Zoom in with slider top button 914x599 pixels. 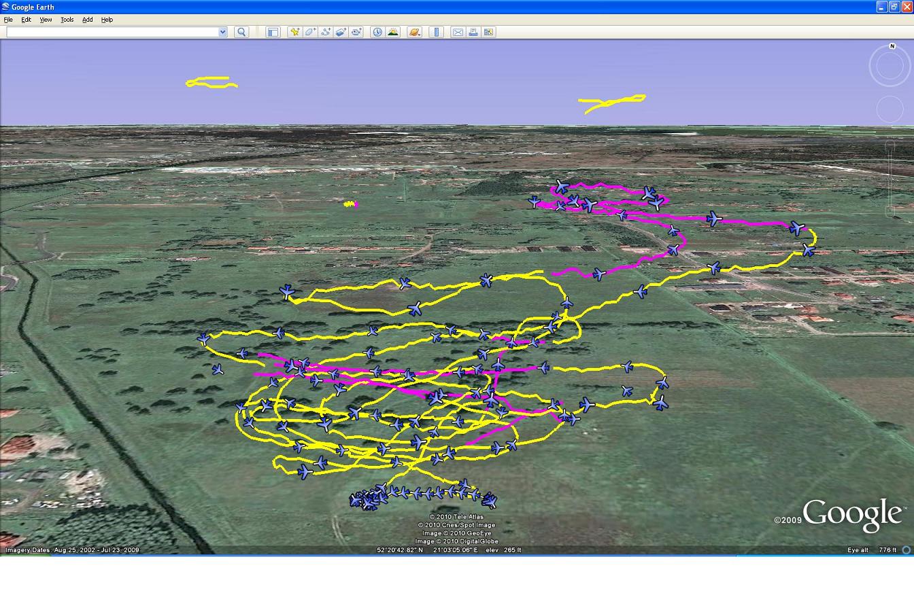click(x=890, y=145)
